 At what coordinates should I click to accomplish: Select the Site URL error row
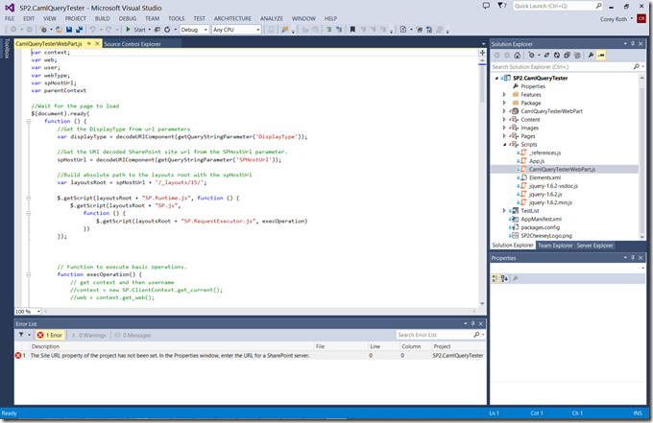[250, 356]
